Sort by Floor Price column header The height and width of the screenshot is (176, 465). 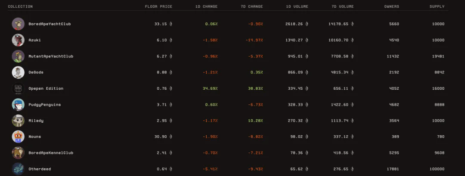pos(158,7)
